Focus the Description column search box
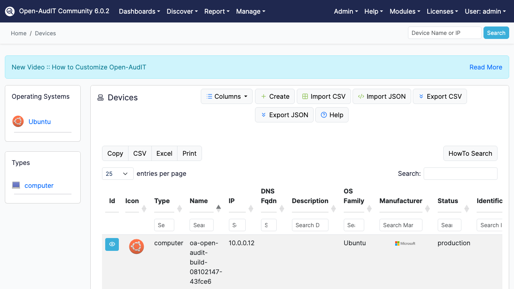Screen dimensions: 514x289 310,225
